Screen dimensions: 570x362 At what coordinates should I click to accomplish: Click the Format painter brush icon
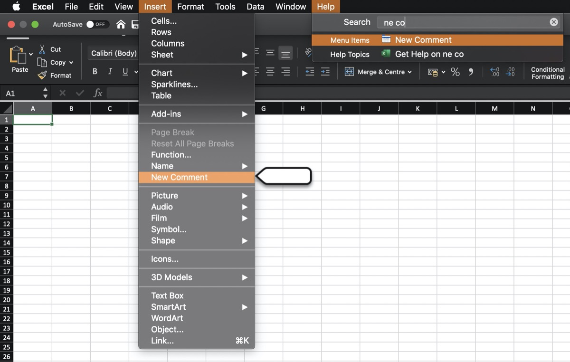[x=42, y=75]
